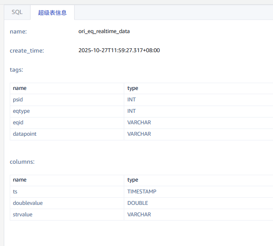
Task: Click the type header in tags table
Action: [133, 88]
